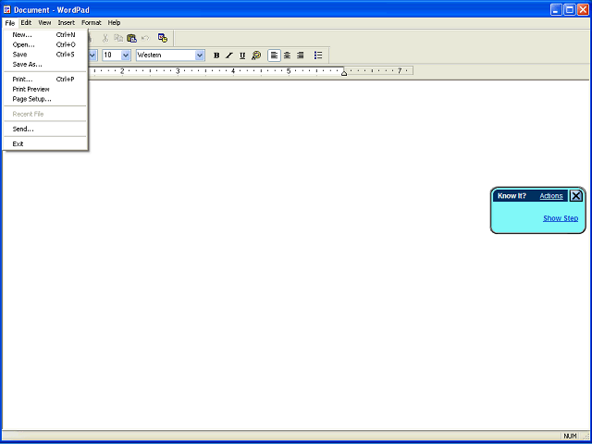Toggle bullet list style

point(318,55)
